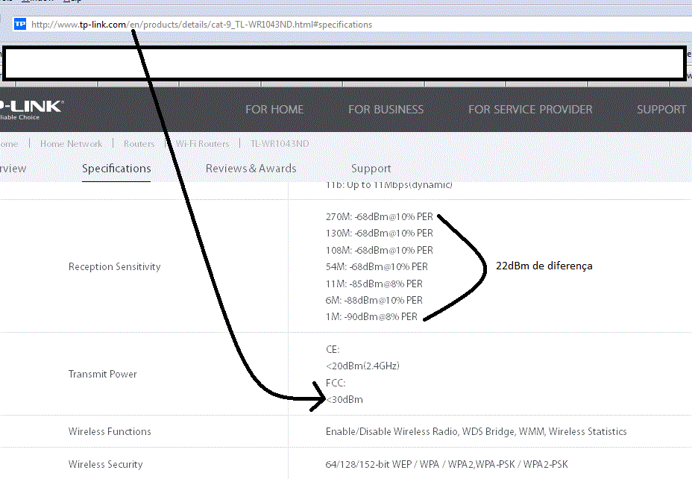Screen dimensions: 692x479
Task: Click the Home Network breadcrumb link
Action: pyautogui.click(x=71, y=143)
